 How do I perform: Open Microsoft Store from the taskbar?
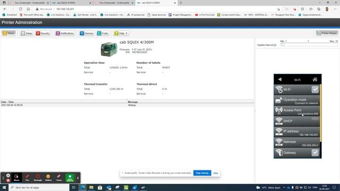coord(100,187)
